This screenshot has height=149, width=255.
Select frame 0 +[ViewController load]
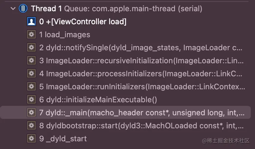pyautogui.click(x=83, y=22)
